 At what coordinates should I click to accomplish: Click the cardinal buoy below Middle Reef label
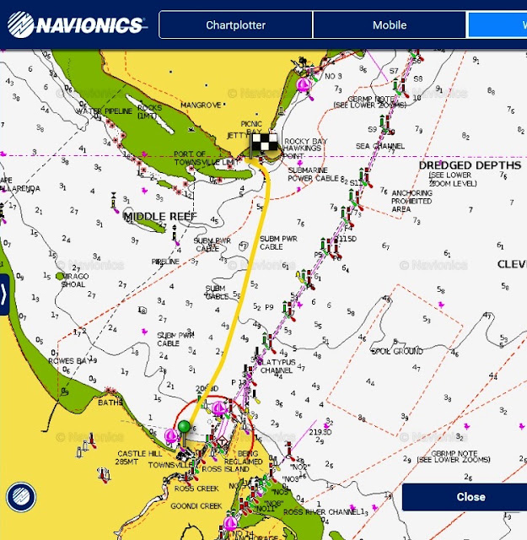pyautogui.click(x=175, y=235)
